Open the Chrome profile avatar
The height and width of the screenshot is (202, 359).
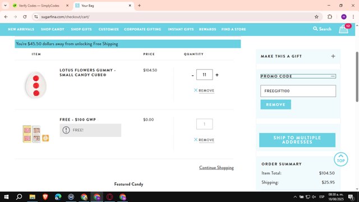[x=344, y=17]
